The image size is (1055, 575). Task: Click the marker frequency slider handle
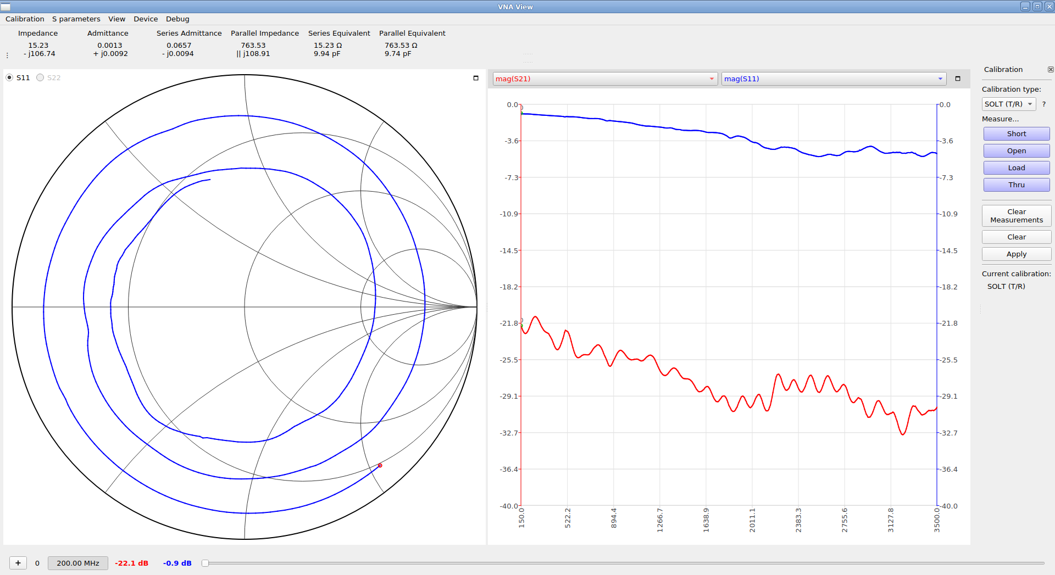(205, 563)
